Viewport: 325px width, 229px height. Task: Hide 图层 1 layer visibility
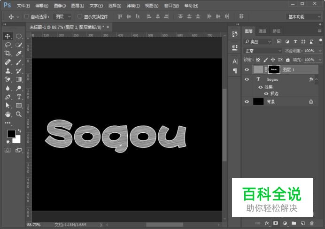pos(247,69)
